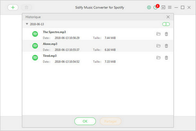Click the green count badge showing 3
This screenshot has width=196, height=131.
pos(166,24)
